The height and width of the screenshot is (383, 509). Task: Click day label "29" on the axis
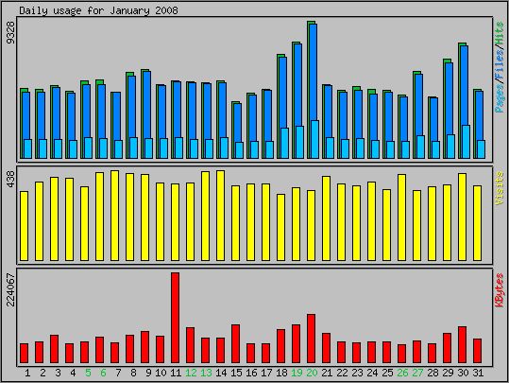point(448,373)
